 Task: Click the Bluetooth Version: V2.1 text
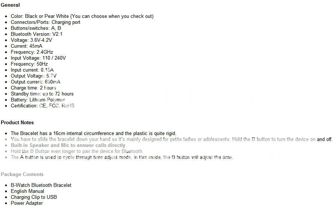click(x=36, y=34)
